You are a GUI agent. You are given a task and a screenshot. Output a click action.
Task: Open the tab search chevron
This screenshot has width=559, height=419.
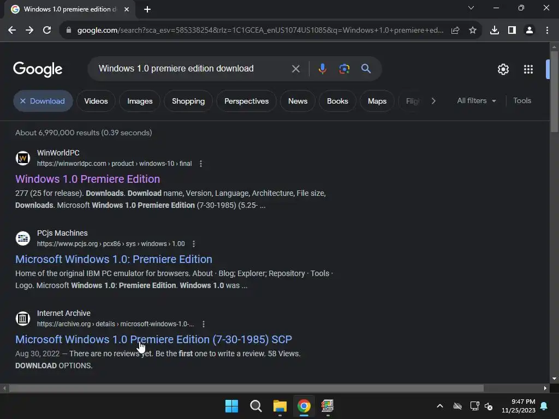[471, 8]
